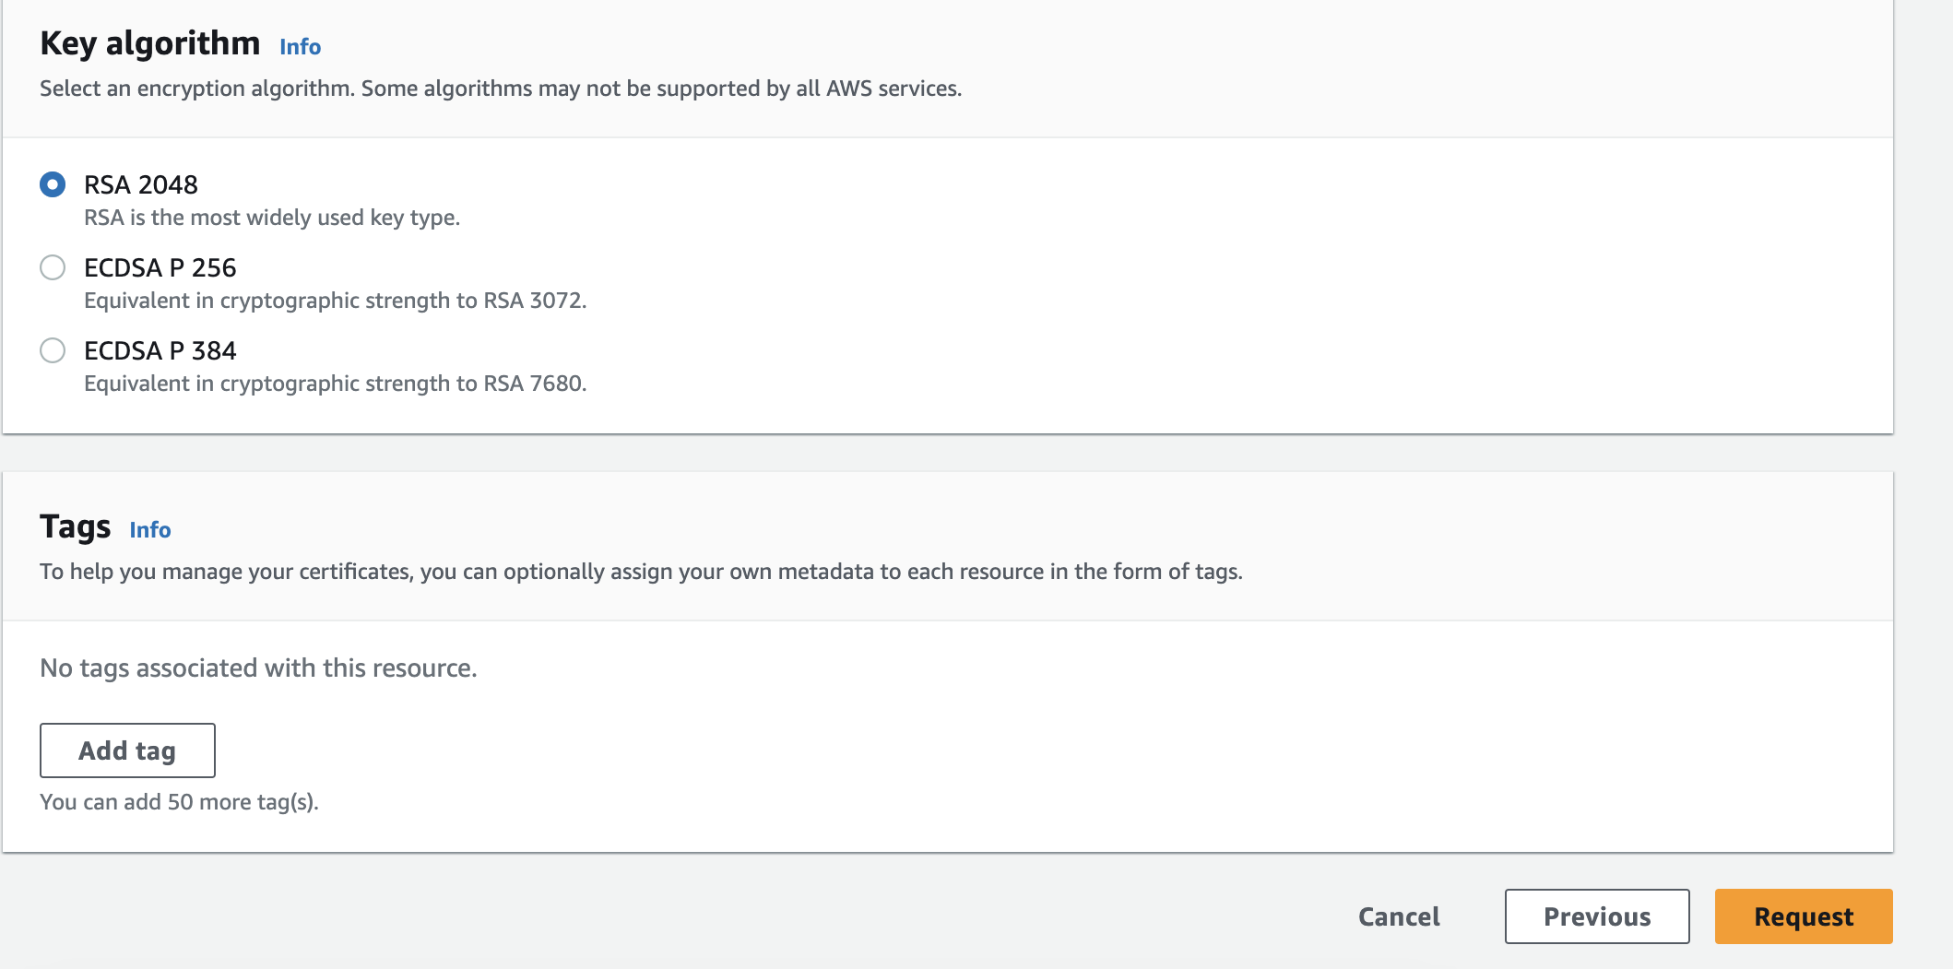Select the RSA 2048 radio button
The height and width of the screenshot is (969, 1953).
point(53,184)
